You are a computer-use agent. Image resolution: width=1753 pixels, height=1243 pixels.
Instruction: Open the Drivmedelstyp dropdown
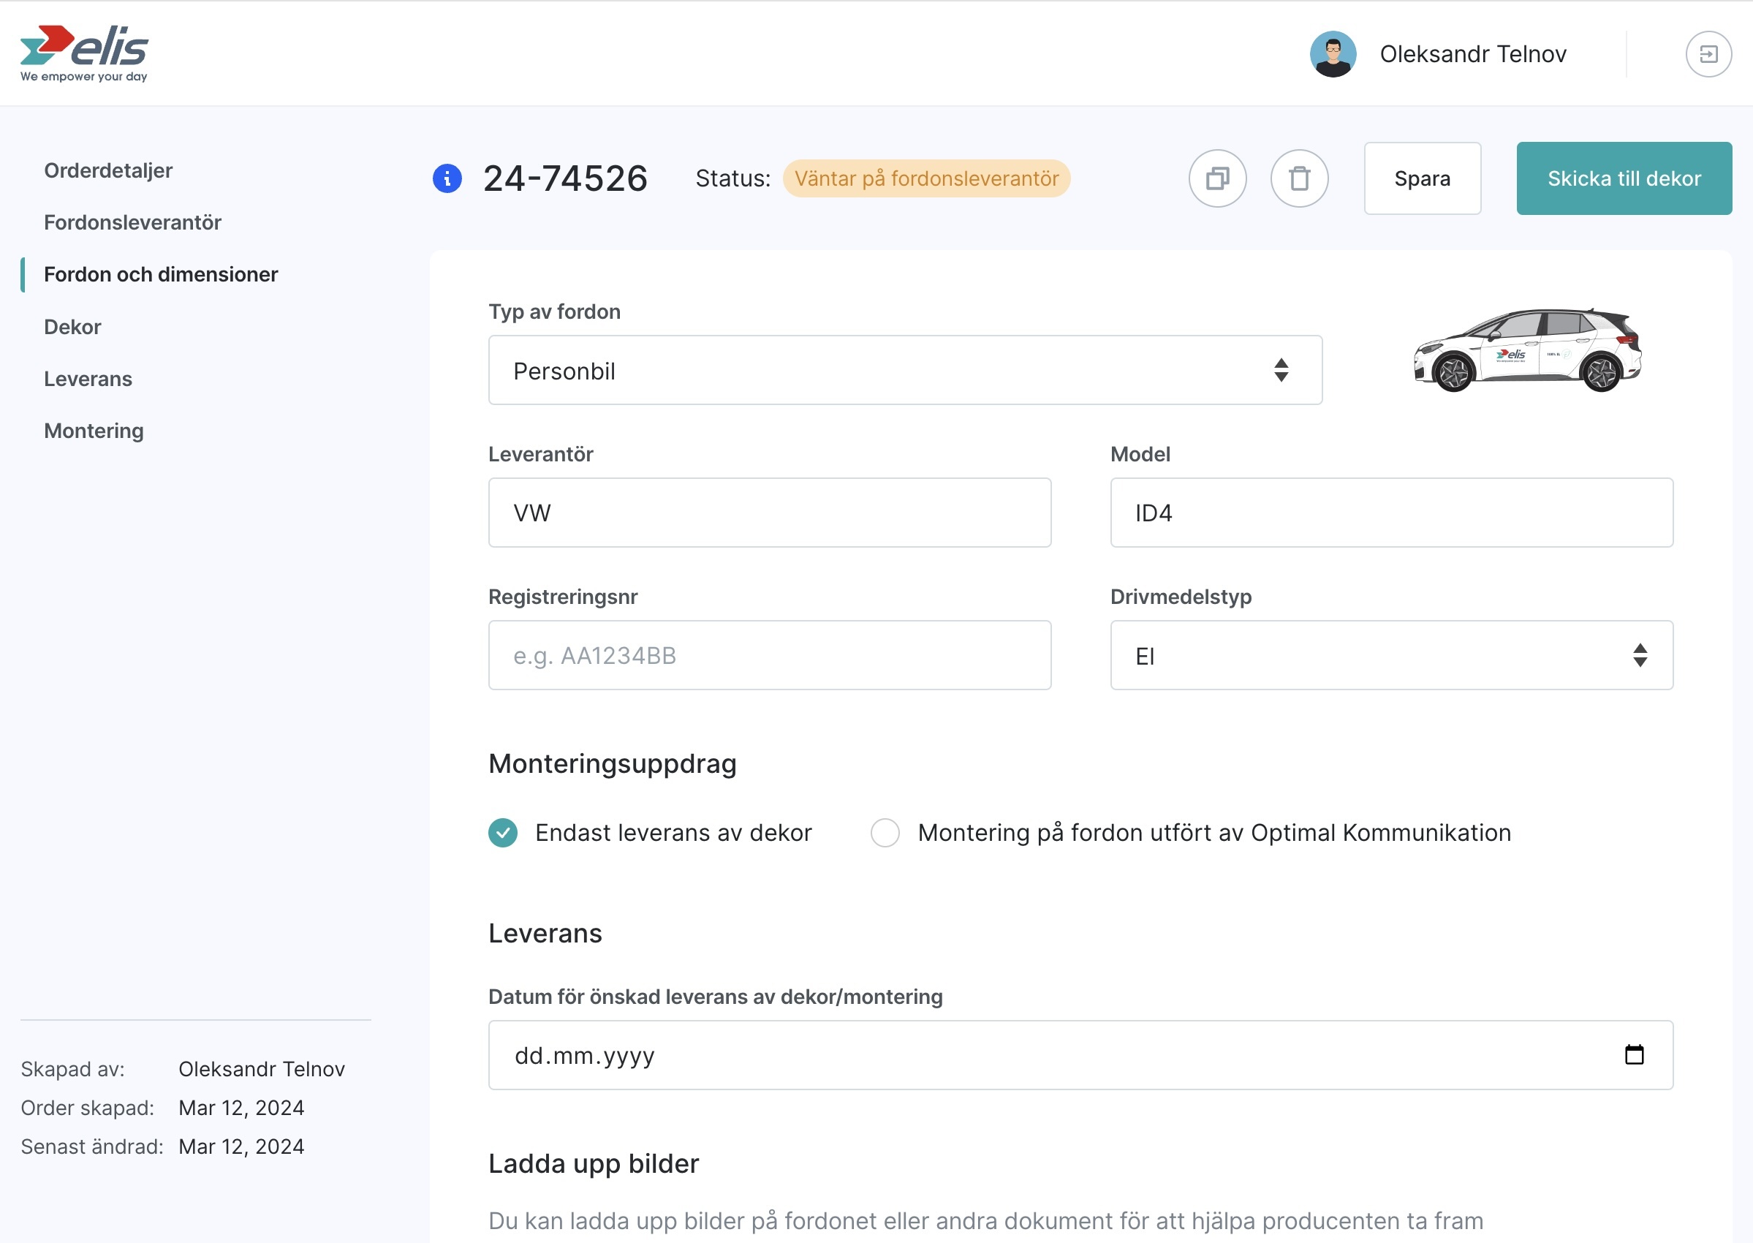click(x=1392, y=655)
